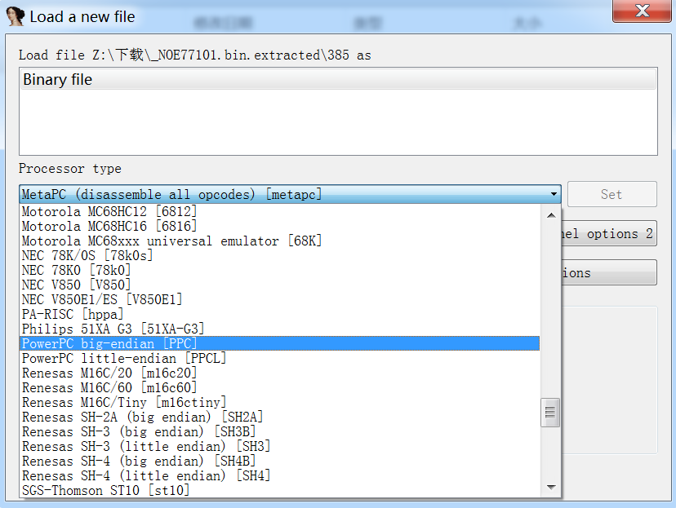
Task: Choose Philips 51XA G3 processor
Action: 113,329
